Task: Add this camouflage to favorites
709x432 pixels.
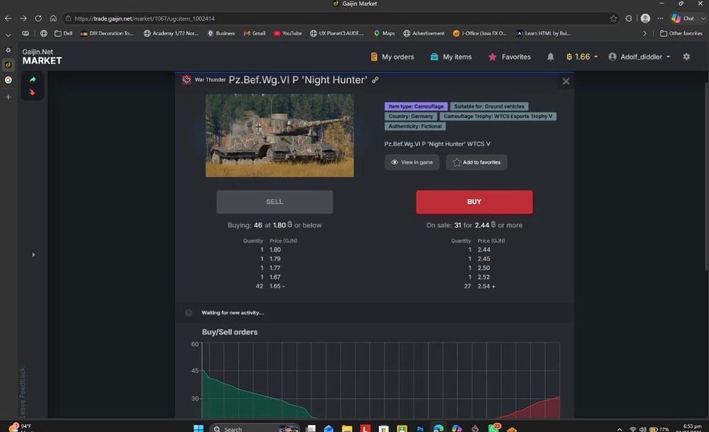Action: [x=476, y=162]
